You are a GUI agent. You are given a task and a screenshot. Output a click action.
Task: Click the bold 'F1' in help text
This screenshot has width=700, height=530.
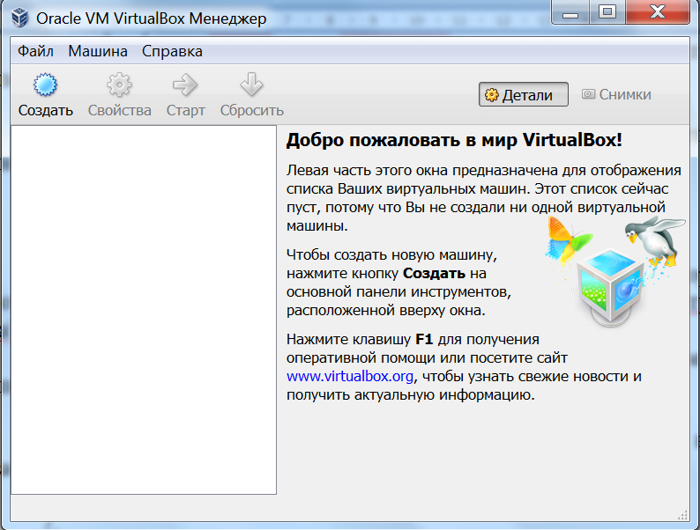[424, 339]
